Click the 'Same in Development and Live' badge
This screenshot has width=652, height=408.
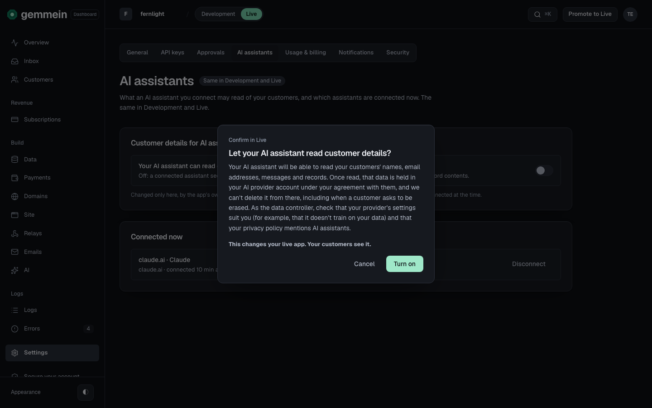pos(242,81)
